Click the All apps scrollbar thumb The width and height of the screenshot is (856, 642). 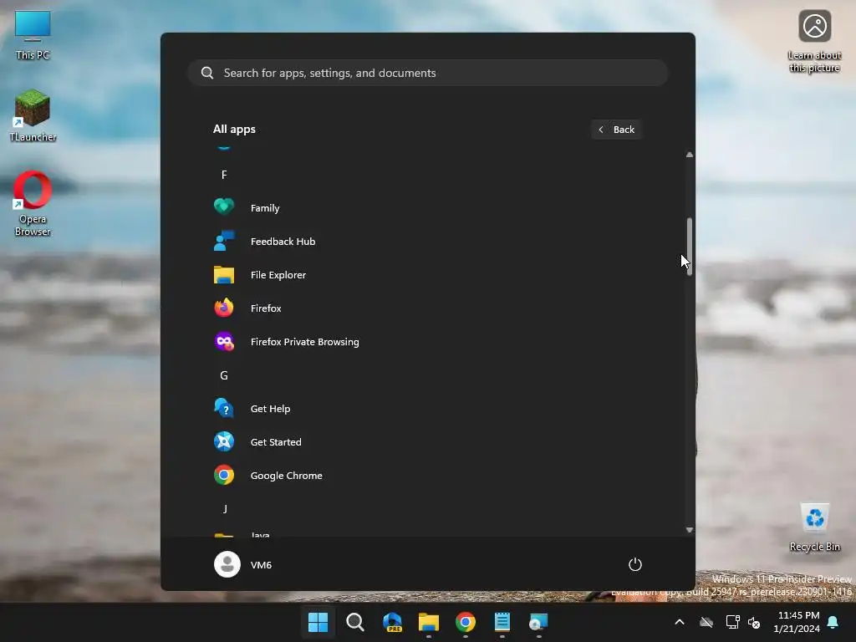coord(690,247)
